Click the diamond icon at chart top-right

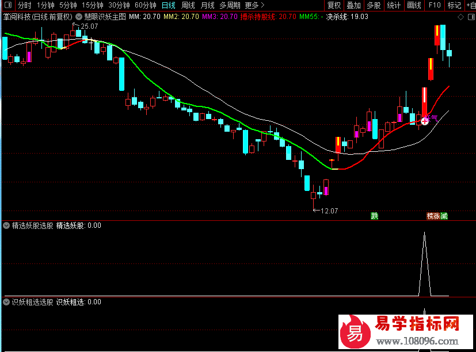(x=459, y=17)
